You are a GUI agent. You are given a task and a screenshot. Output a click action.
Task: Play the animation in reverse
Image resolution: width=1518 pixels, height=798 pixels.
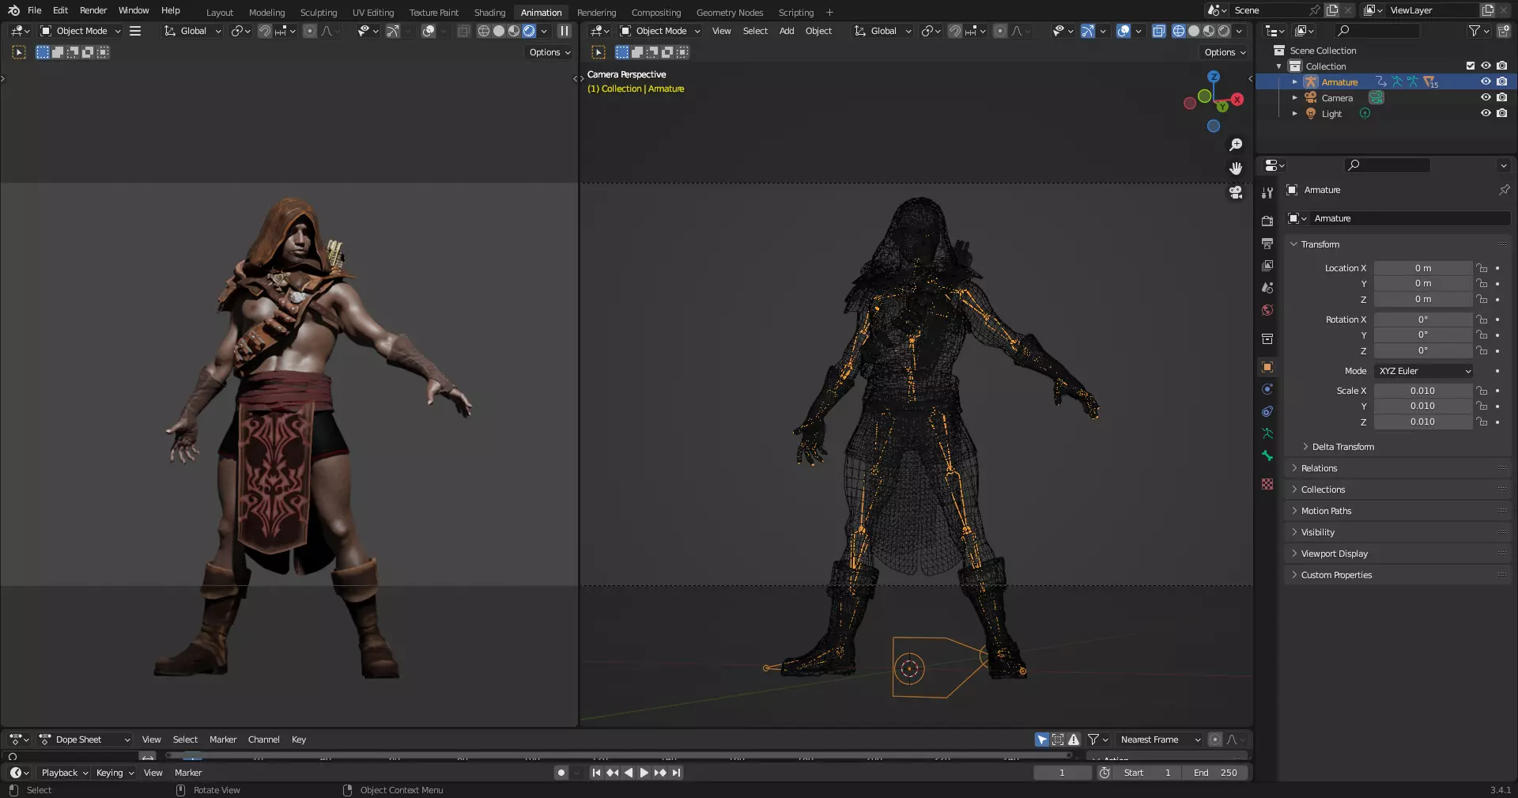point(629,773)
